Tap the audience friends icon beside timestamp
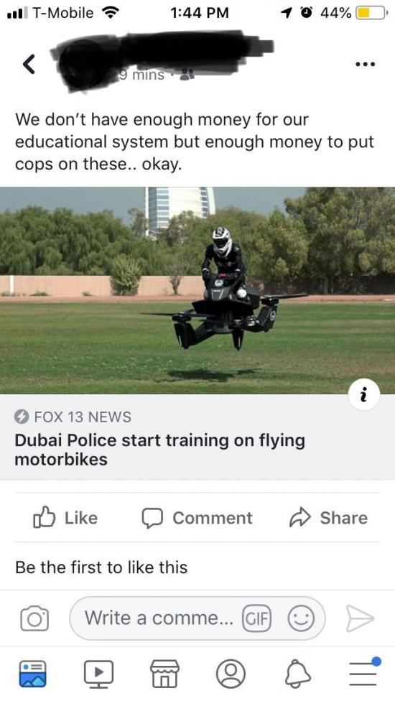This screenshot has width=395, height=701. [x=187, y=75]
